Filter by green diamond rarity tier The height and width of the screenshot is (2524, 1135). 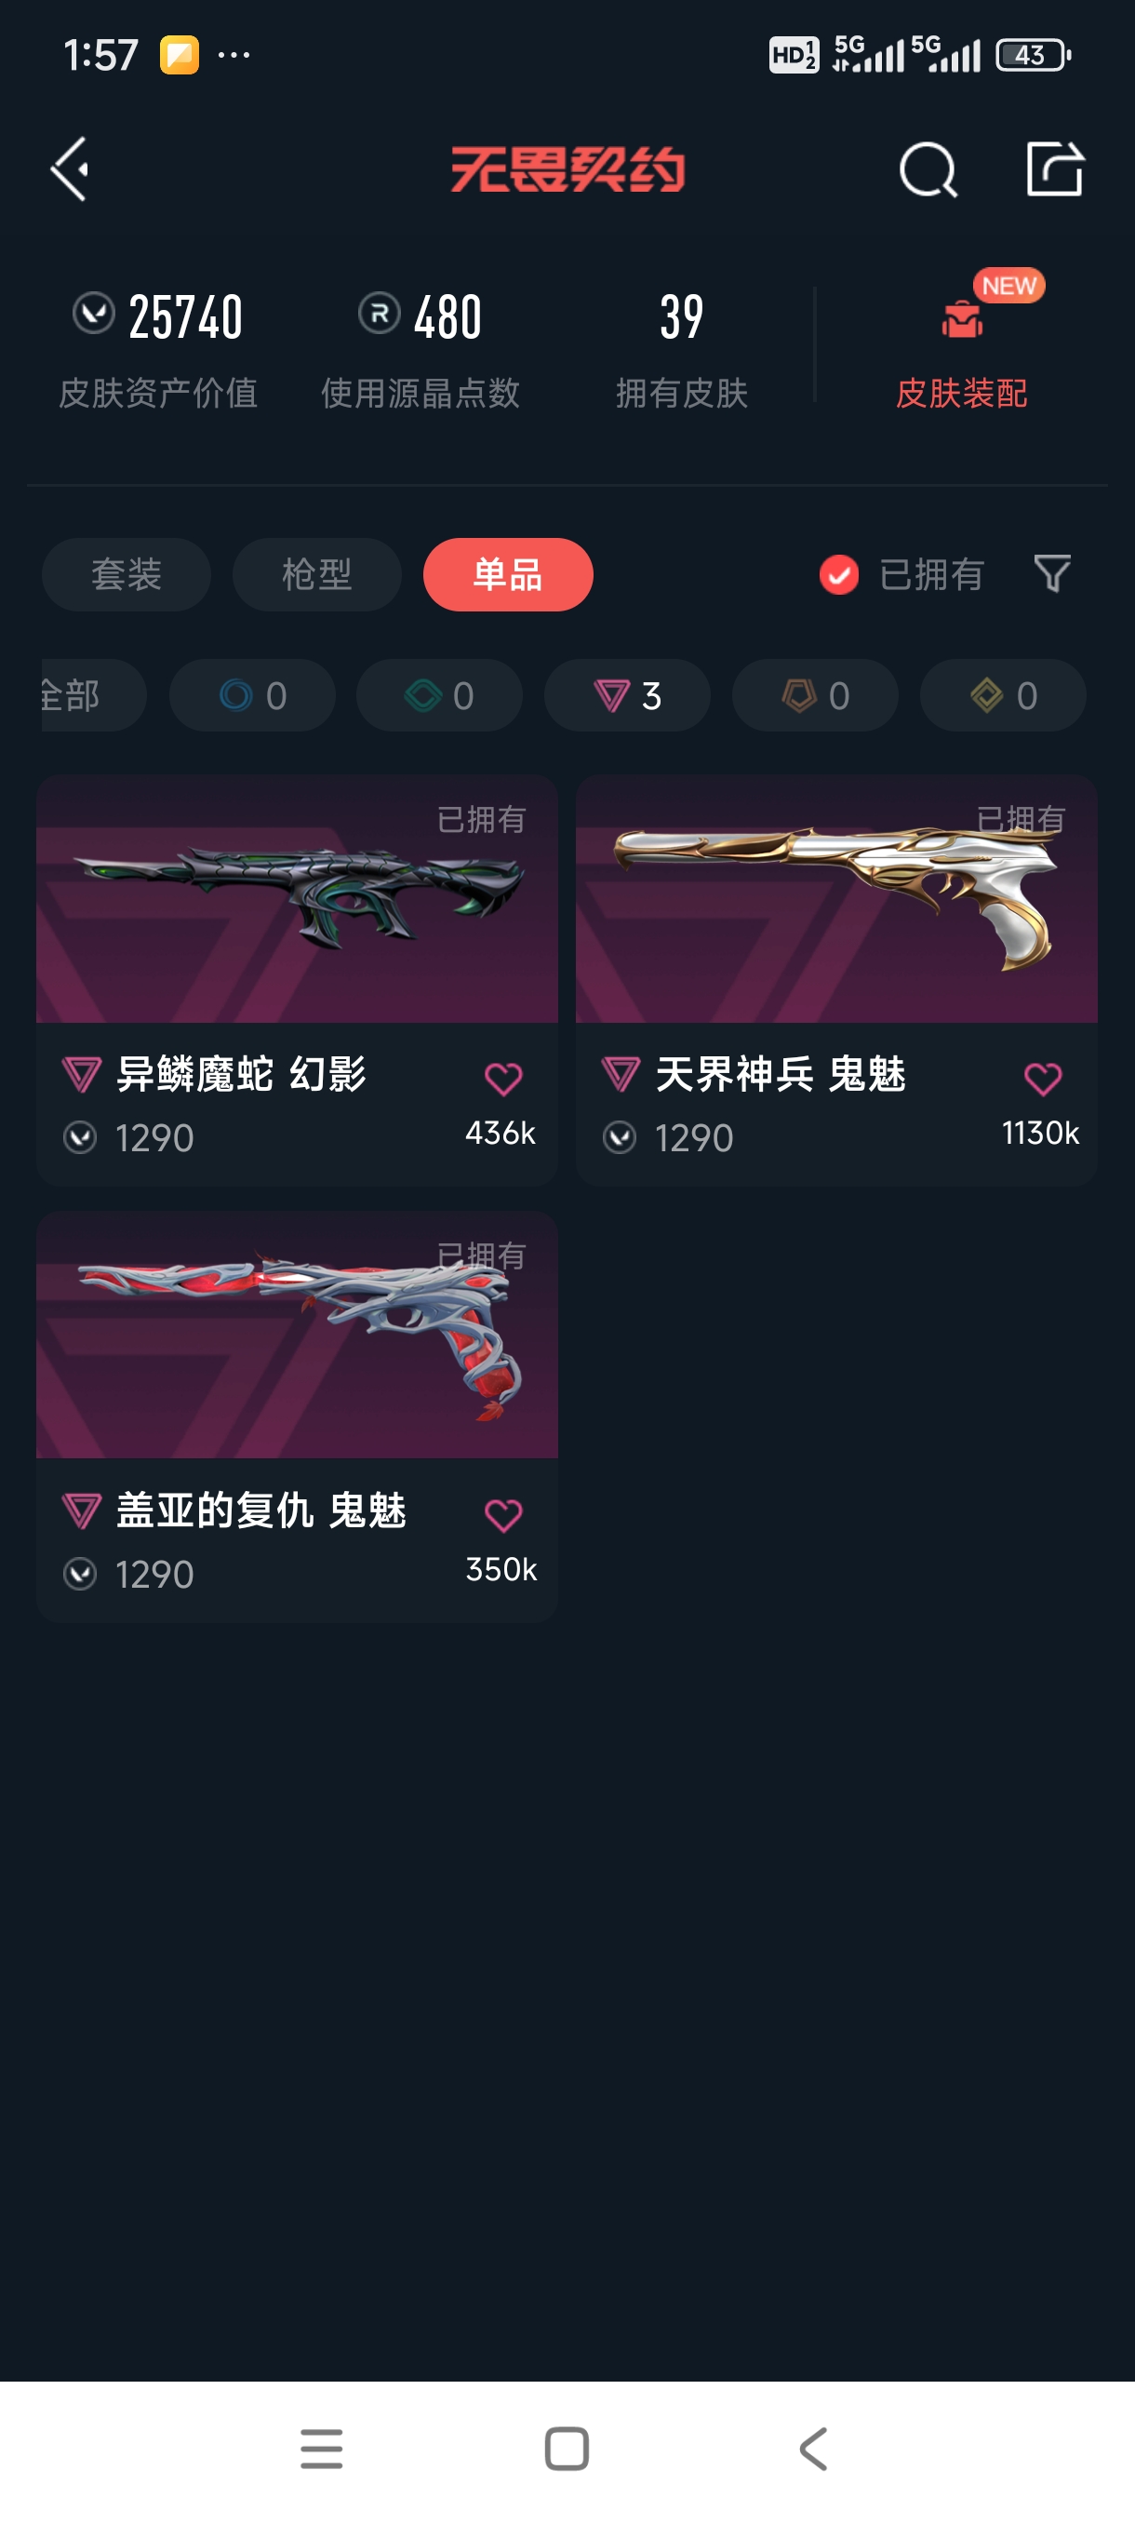click(439, 694)
